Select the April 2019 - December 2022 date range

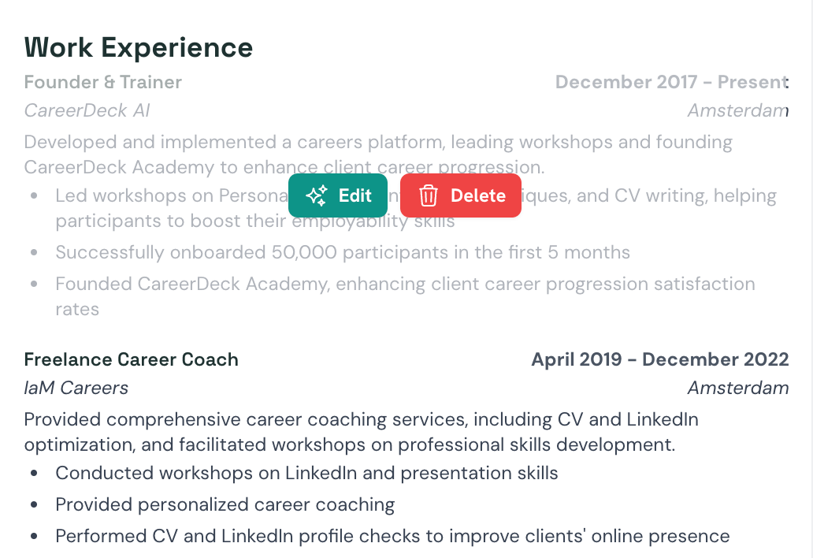tap(660, 359)
